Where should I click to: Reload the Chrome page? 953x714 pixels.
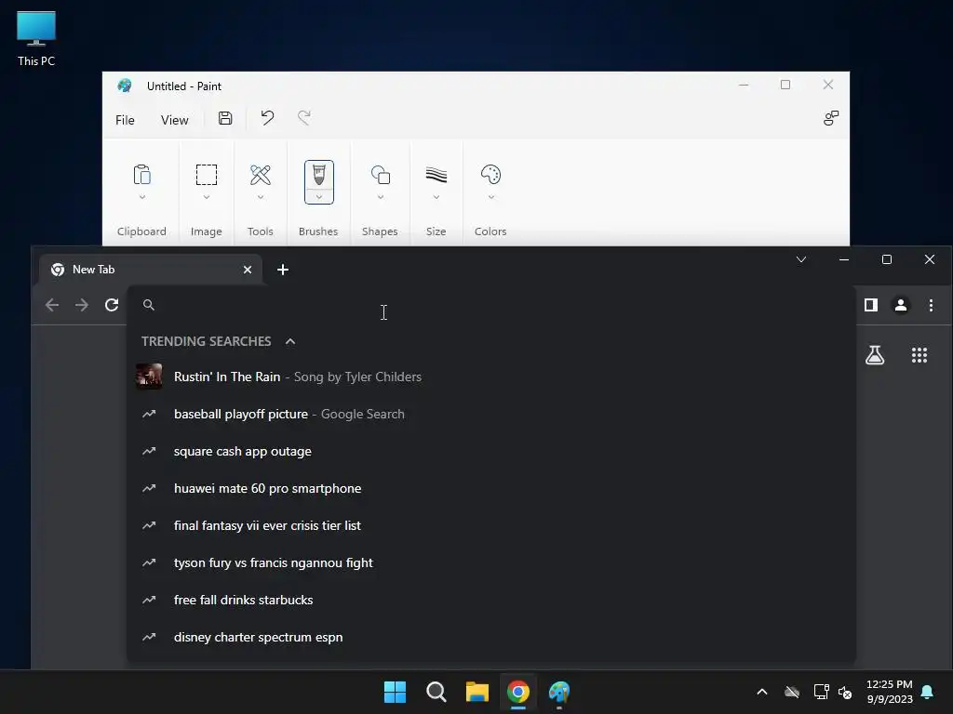click(112, 305)
